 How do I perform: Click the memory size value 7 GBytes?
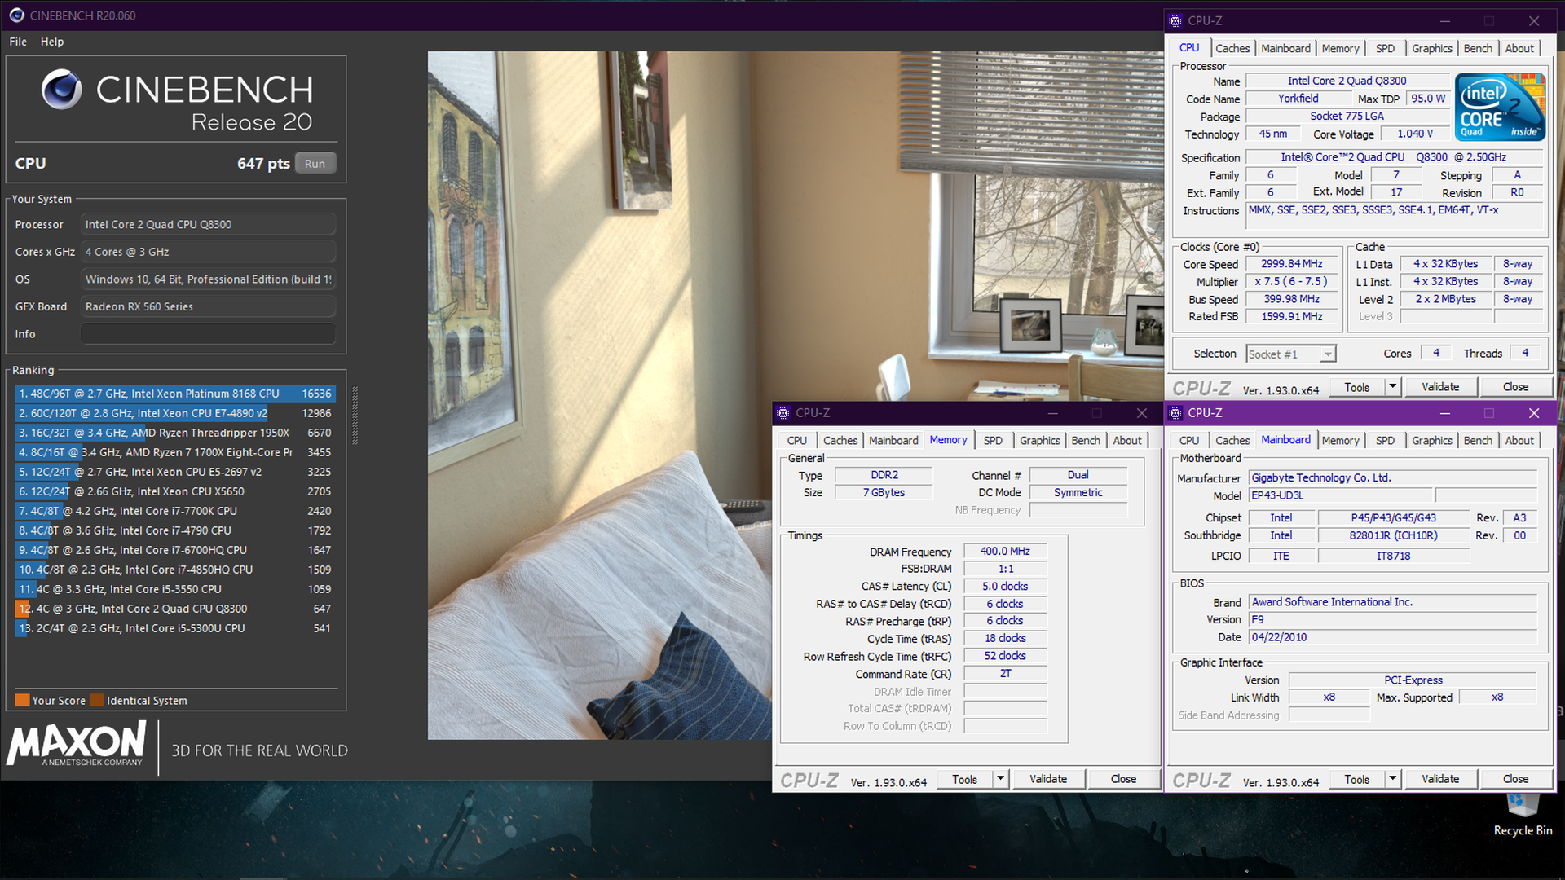click(x=884, y=492)
